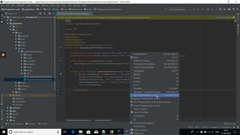Select ThingsboardServerApplication in tree
The height and width of the screenshot is (135, 240).
39,80
